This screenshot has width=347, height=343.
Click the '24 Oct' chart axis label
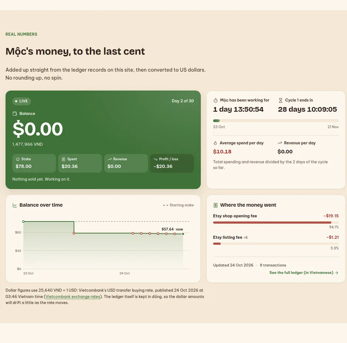coord(125,274)
